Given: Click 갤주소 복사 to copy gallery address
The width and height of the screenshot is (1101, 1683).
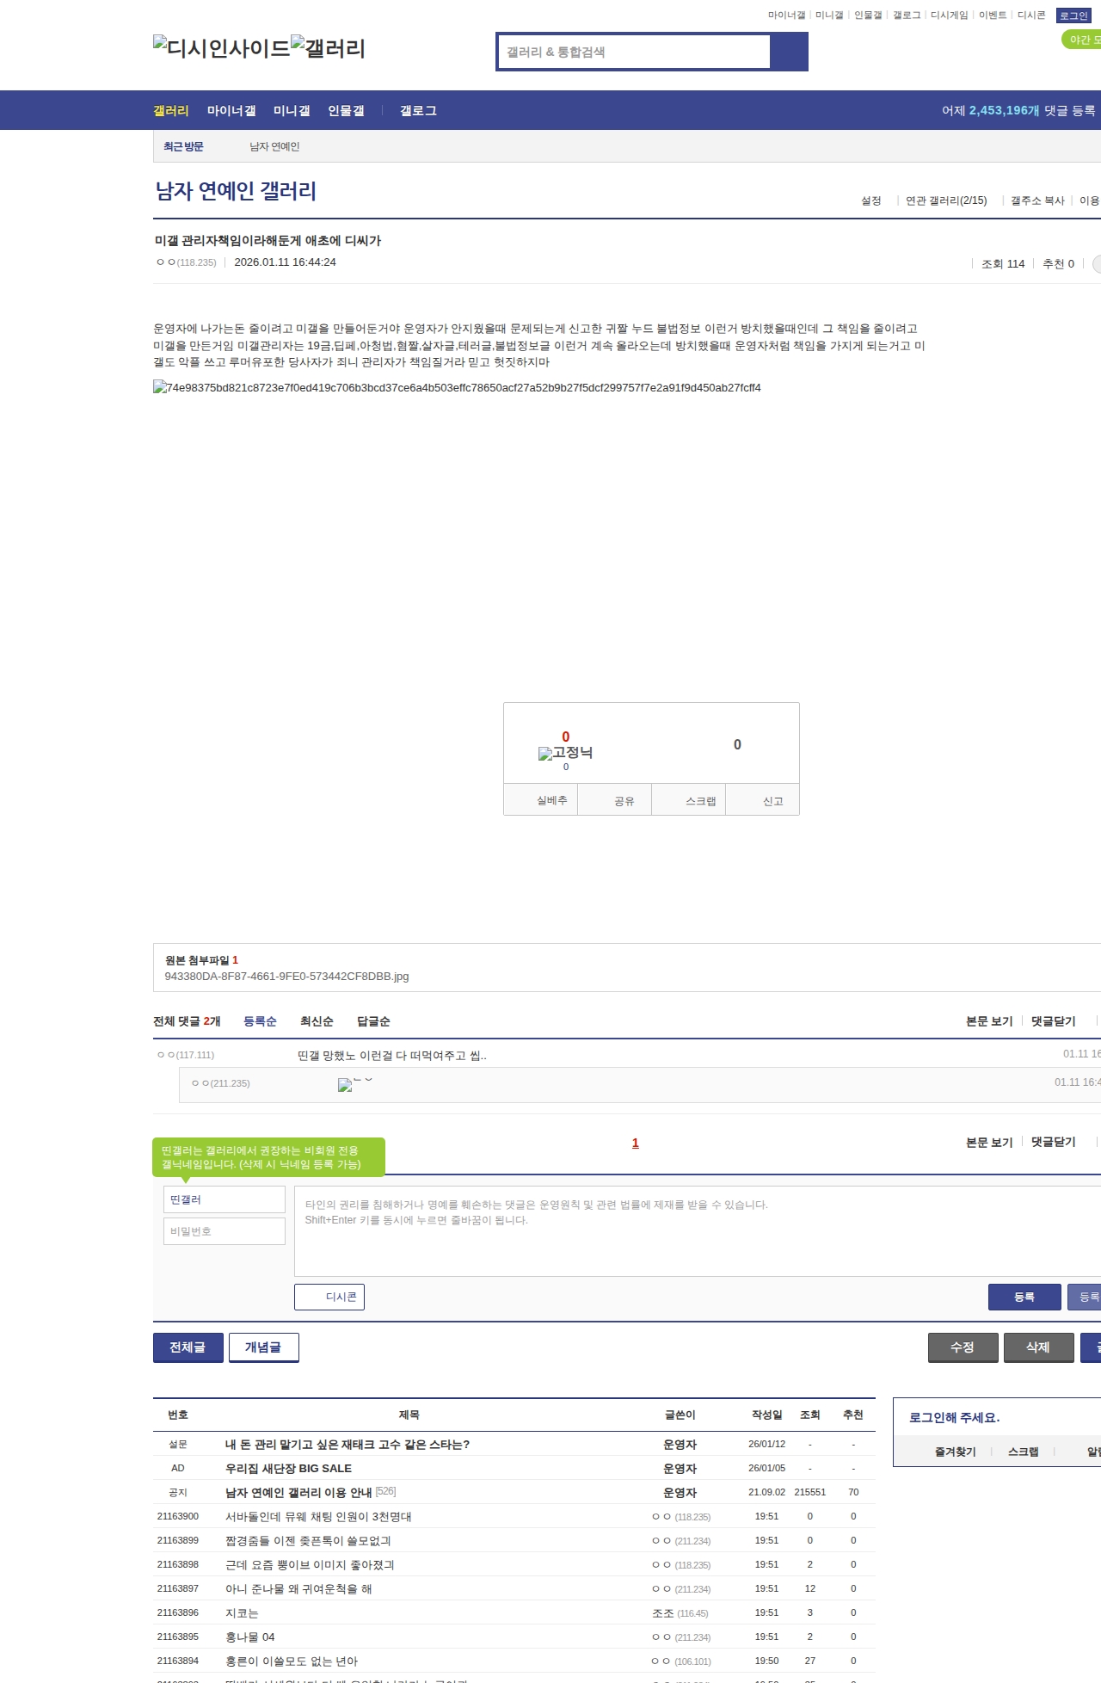Looking at the screenshot, I should click(x=1037, y=200).
